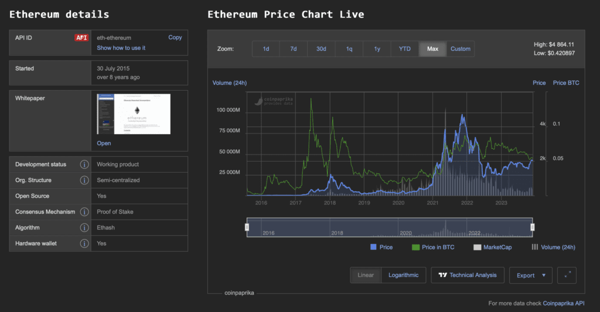Image resolution: width=600 pixels, height=312 pixels.
Task: Grab the right range navigator handle
Action: [532, 227]
